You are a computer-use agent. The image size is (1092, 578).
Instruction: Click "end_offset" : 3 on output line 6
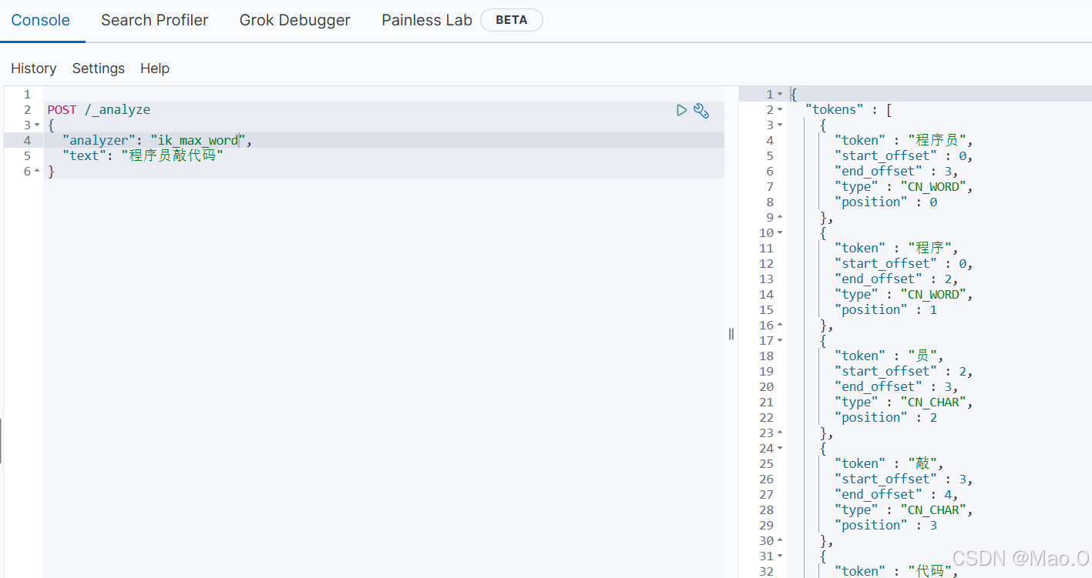coord(896,171)
